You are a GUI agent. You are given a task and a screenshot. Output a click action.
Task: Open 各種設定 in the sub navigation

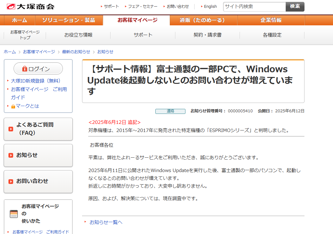point(272,35)
